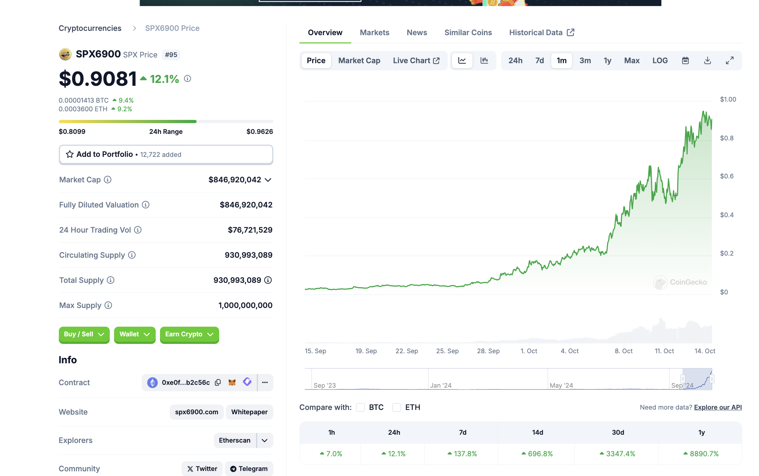Switch to candlestick chart view icon
The image size is (759, 476).
(x=484, y=60)
